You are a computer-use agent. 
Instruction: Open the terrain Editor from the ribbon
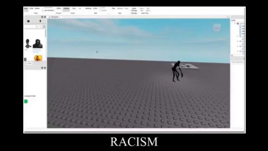pyautogui.click(x=59, y=8)
